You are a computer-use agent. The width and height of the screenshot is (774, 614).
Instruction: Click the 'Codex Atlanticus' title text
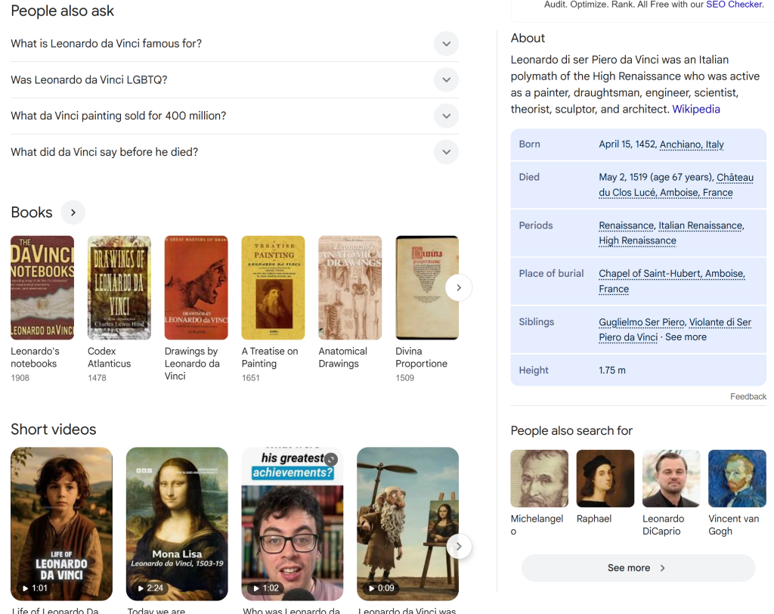click(109, 357)
